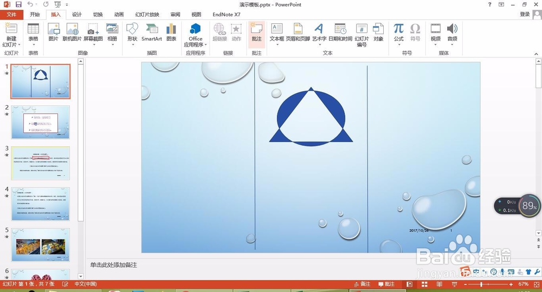
Task: Select slide 5 thumbnail with photos
Action: 41,245
